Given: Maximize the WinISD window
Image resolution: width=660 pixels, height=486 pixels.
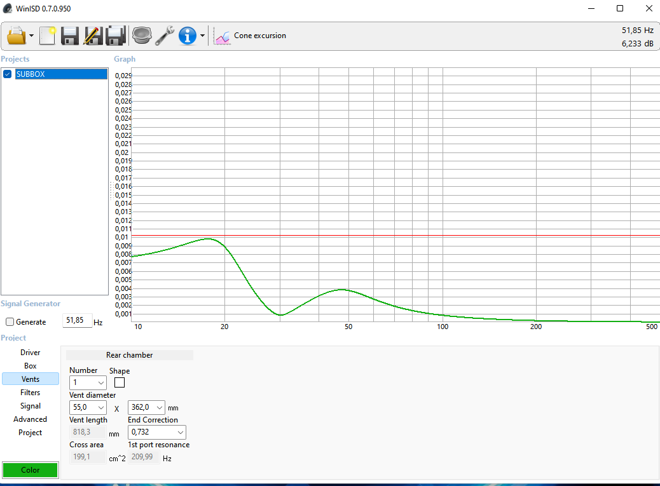Looking at the screenshot, I should pos(619,8).
